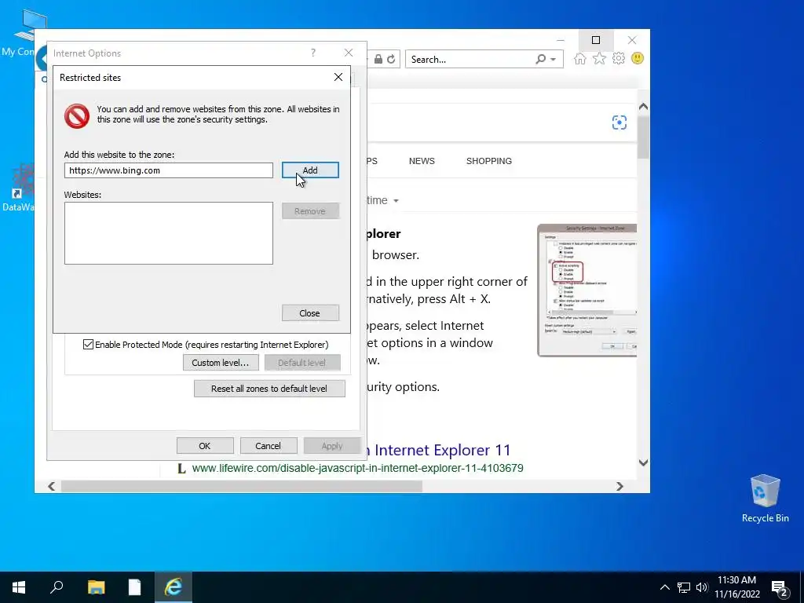This screenshot has width=804, height=603.
Task: Click OK in Internet Options
Action: (x=205, y=446)
